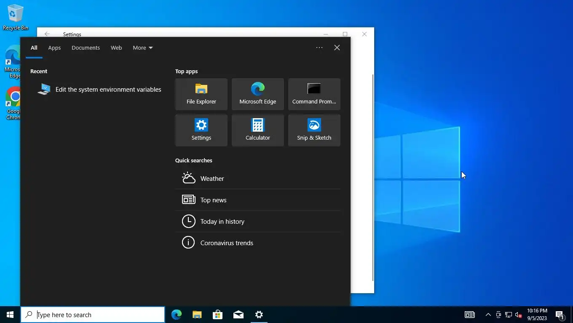
Task: Switch to the Documents search tab
Action: (86, 48)
